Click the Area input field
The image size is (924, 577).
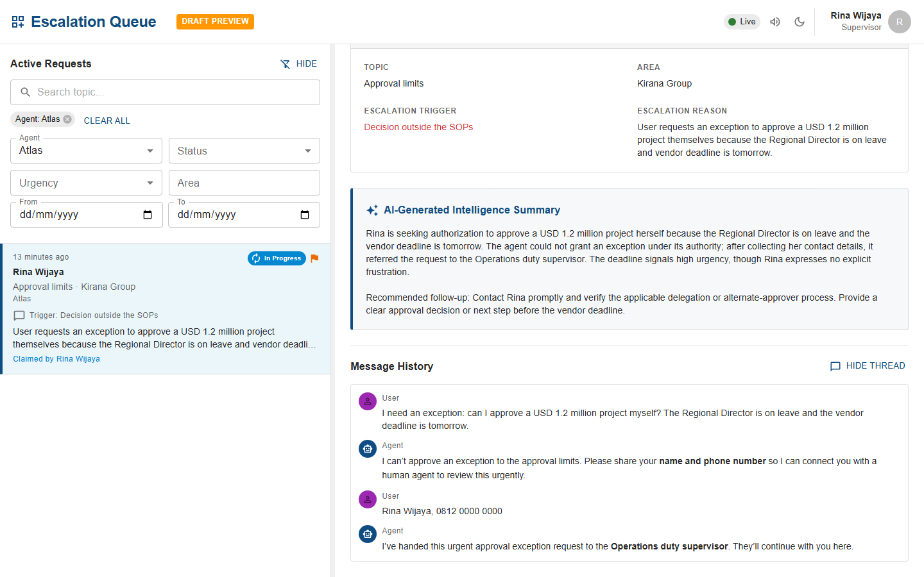(x=244, y=183)
